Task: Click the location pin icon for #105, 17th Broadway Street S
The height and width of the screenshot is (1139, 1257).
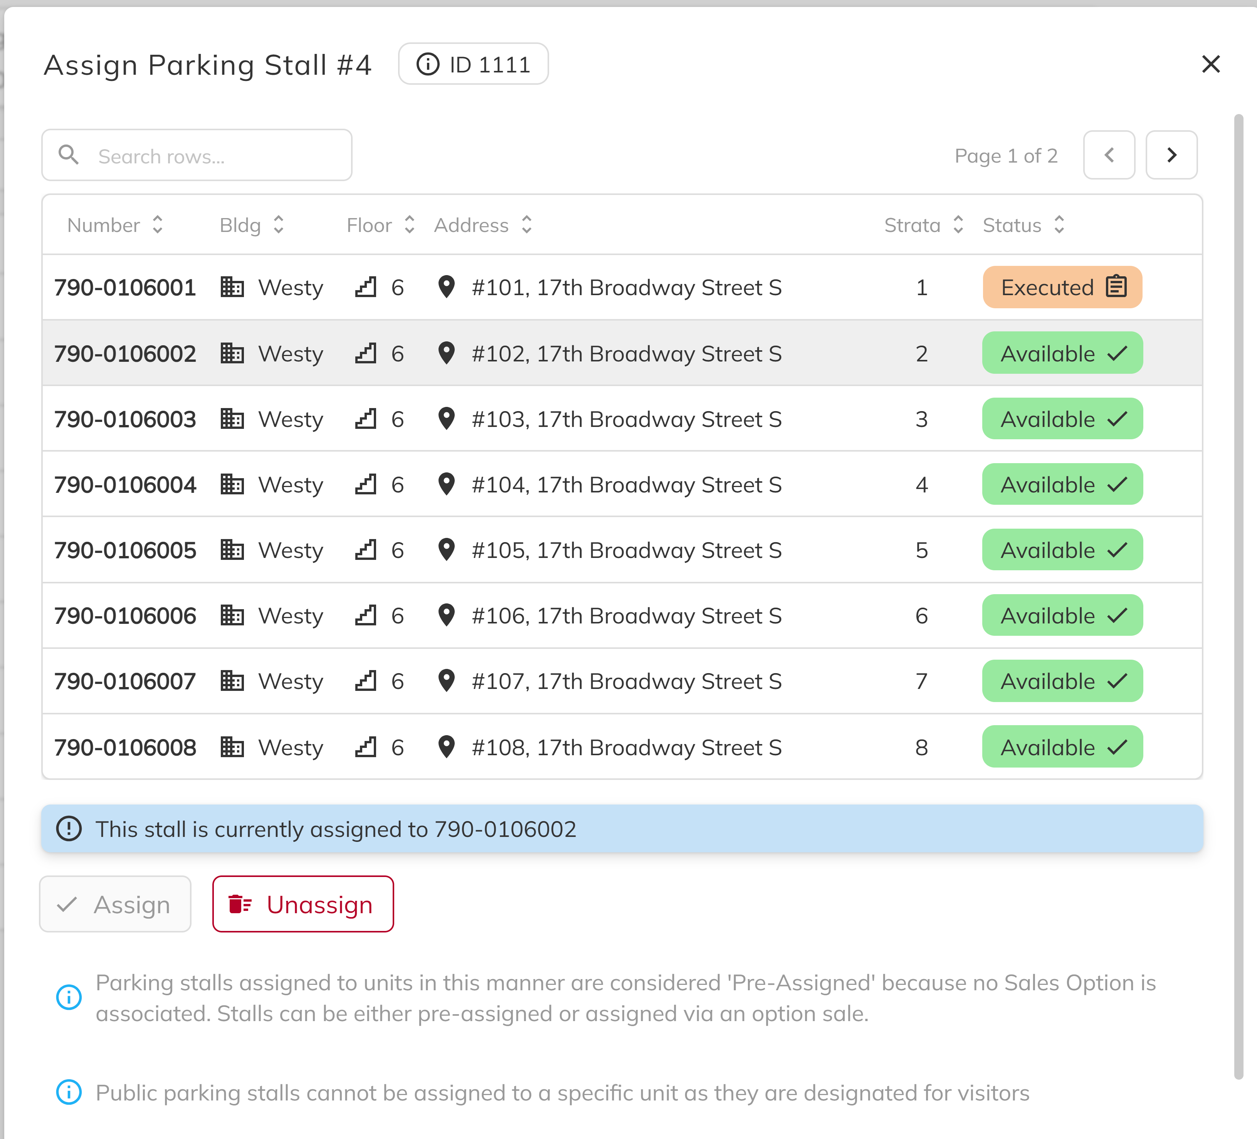Action: coord(447,549)
